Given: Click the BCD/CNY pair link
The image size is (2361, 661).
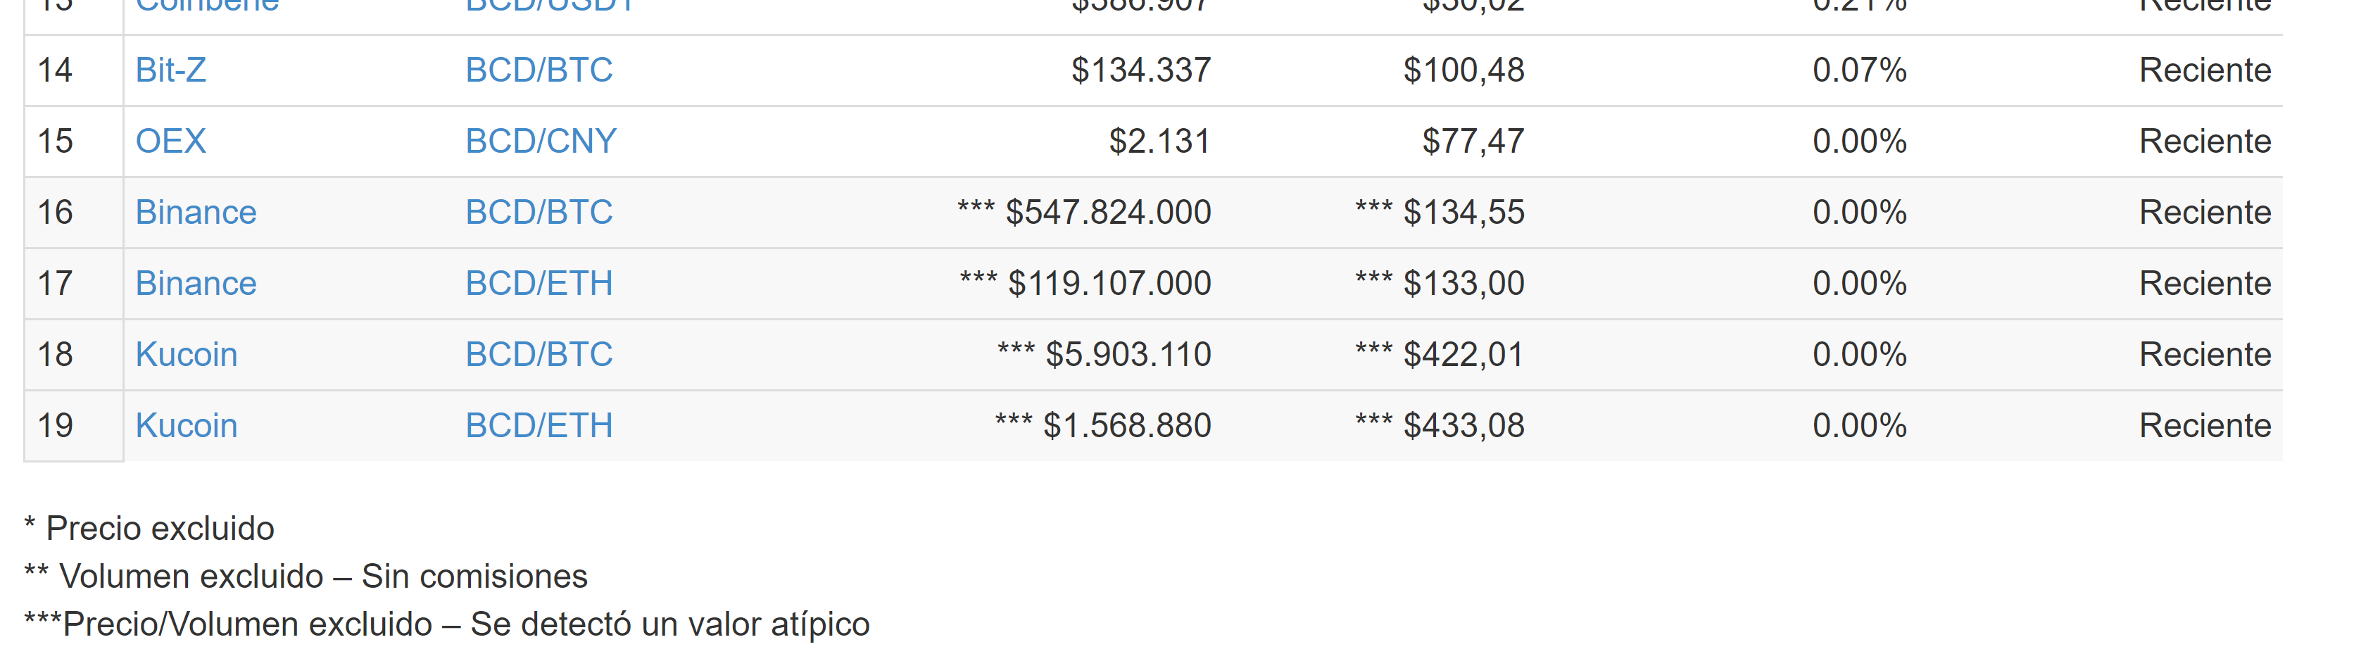Looking at the screenshot, I should pyautogui.click(x=540, y=141).
